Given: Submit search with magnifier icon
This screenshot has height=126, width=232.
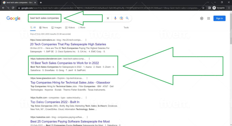Looking at the screenshot, I should click(x=127, y=18).
